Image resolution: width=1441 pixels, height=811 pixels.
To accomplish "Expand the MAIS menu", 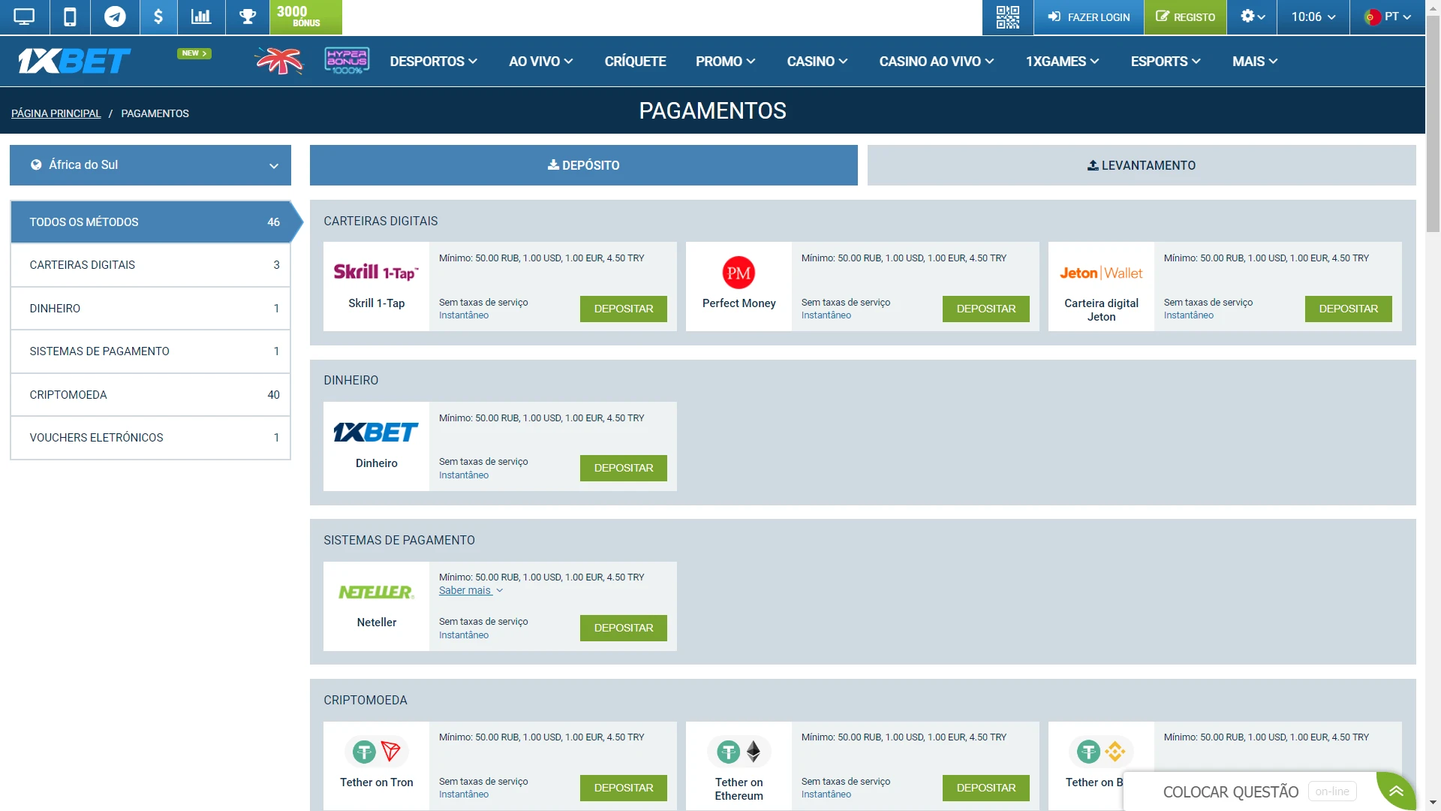I will [x=1254, y=62].
